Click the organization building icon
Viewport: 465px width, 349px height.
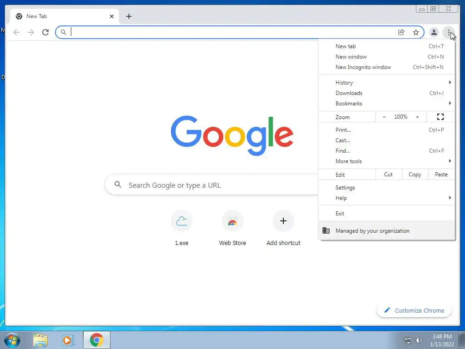pyautogui.click(x=326, y=230)
